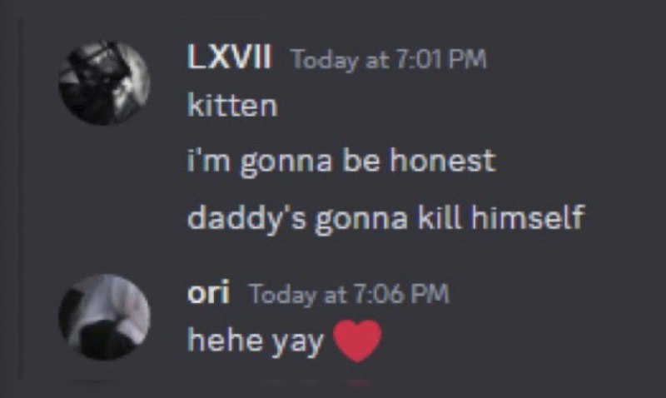Select the 'hehe yay' message text
This screenshot has height=398, width=666.
click(256, 341)
